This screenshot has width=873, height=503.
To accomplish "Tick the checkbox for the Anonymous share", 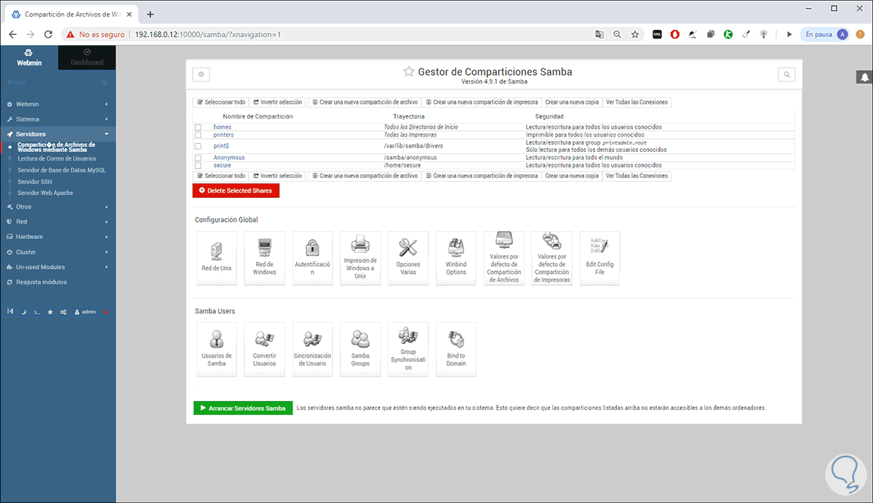I will pyautogui.click(x=198, y=158).
